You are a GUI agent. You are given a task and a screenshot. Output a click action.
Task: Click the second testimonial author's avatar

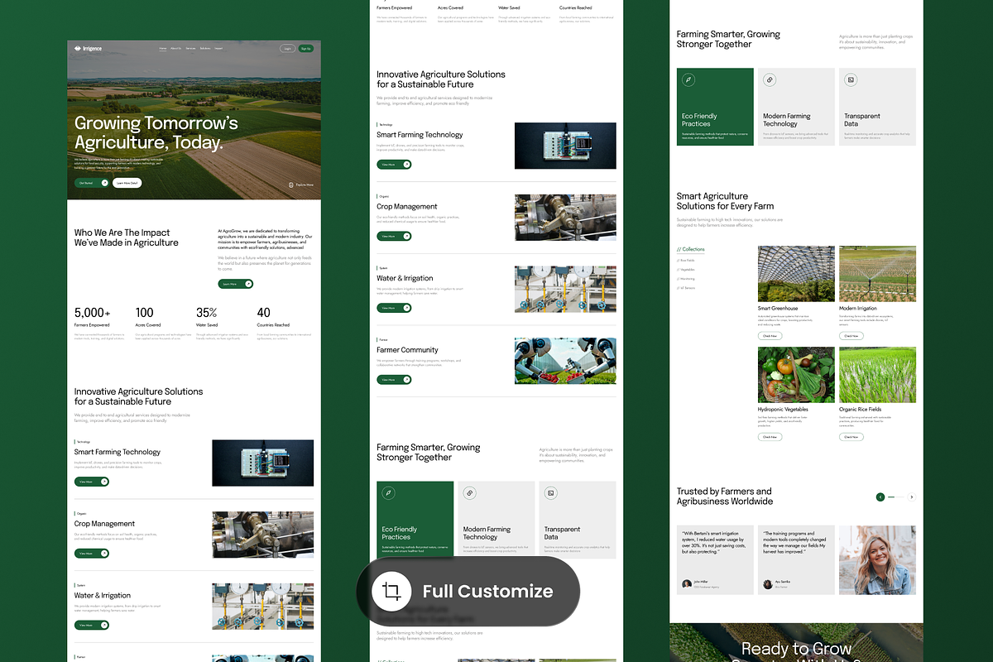click(768, 583)
